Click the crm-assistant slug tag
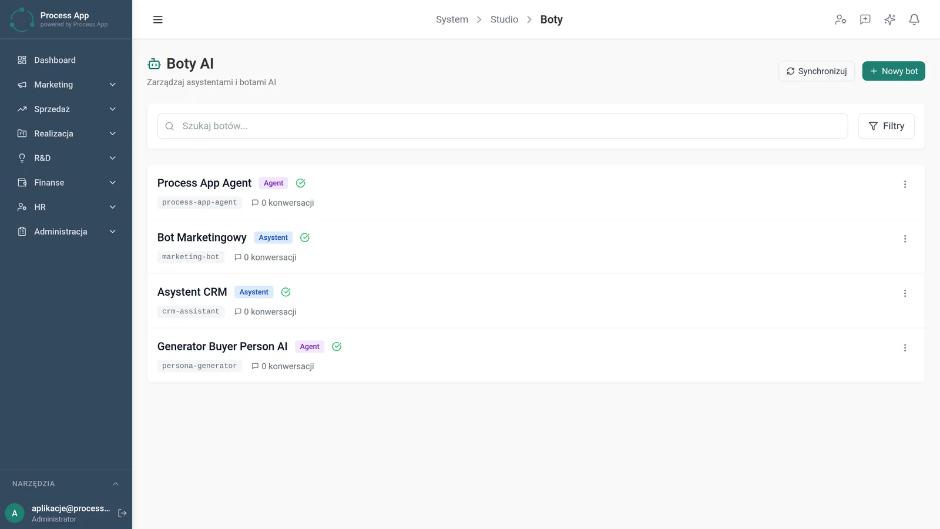 [x=190, y=312]
